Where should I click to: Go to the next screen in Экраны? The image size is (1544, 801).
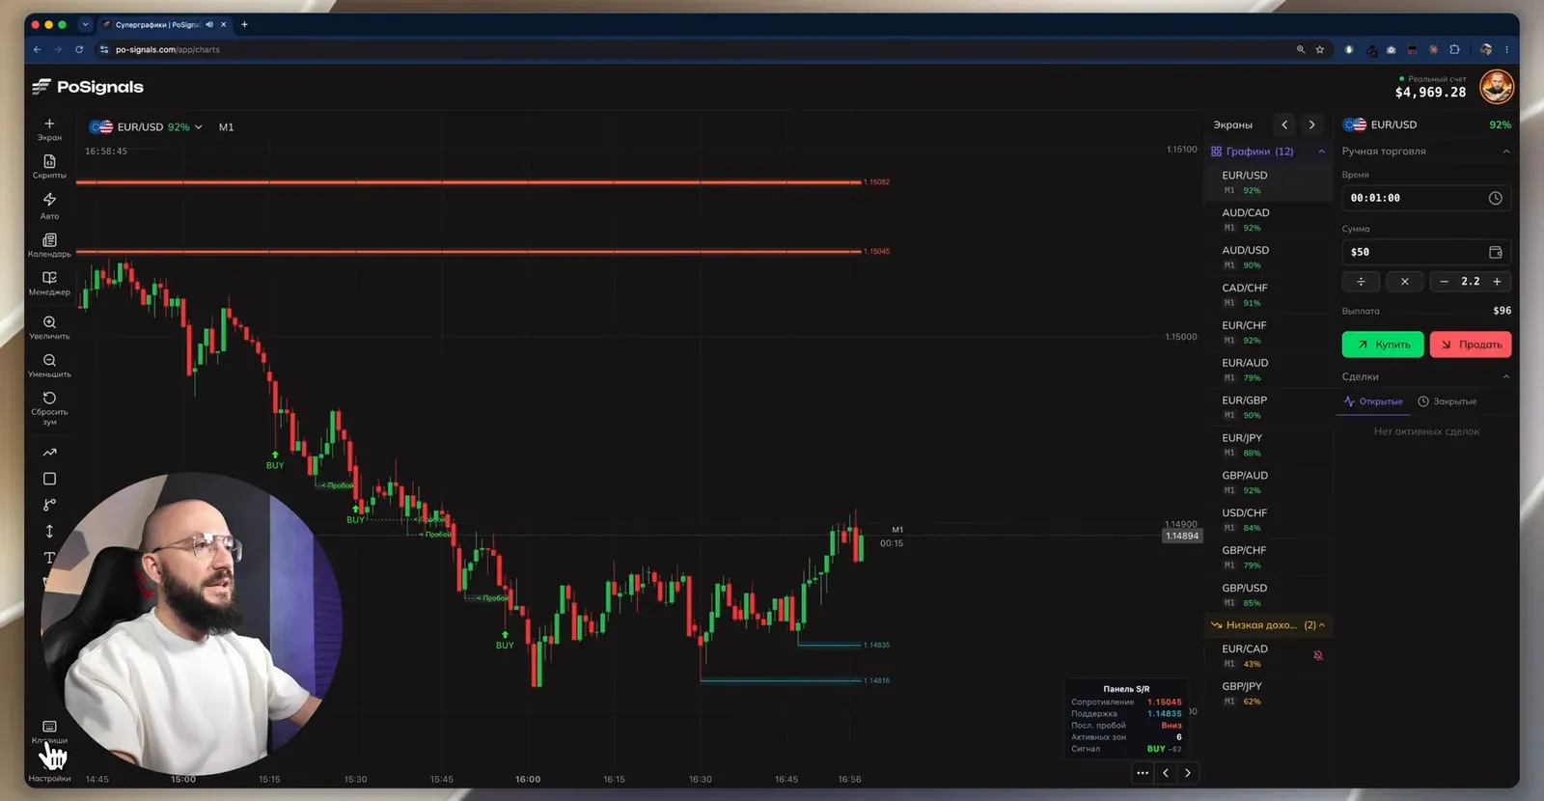1311,124
